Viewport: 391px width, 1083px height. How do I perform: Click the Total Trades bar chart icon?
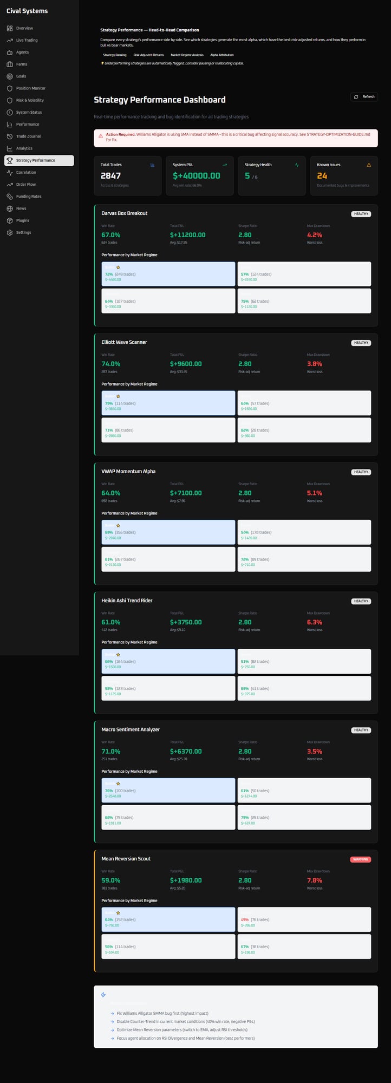pos(152,165)
